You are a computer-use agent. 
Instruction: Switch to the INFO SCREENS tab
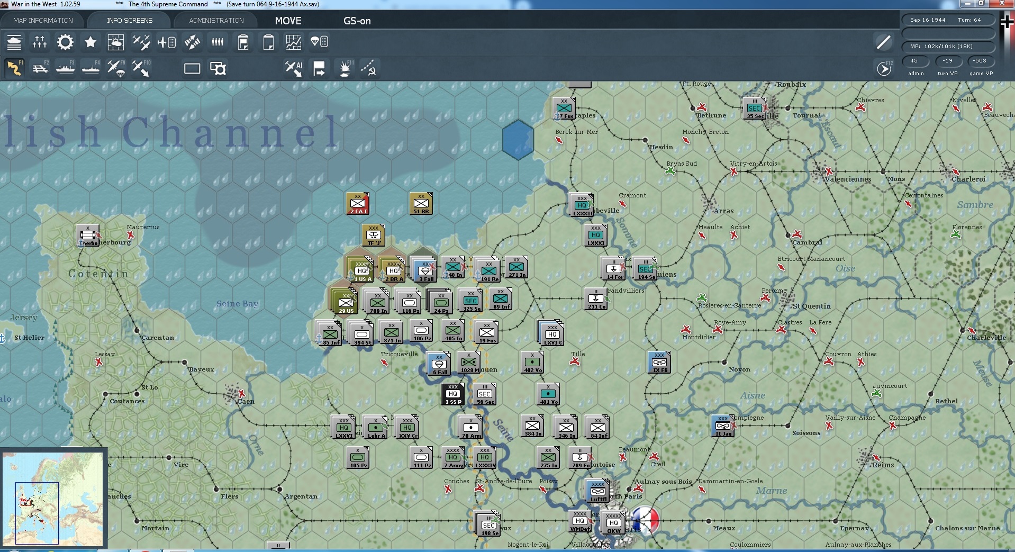[x=130, y=20]
